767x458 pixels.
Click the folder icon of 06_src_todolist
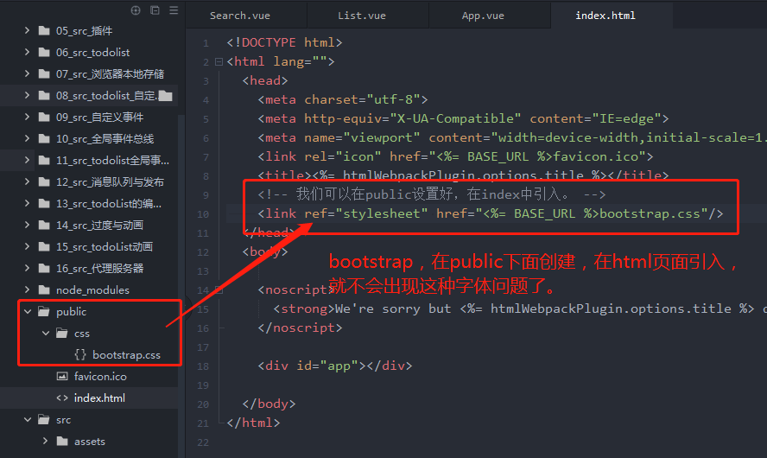click(x=44, y=53)
